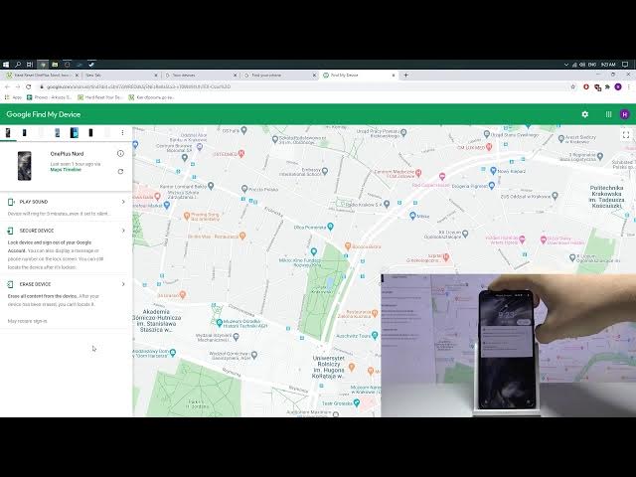This screenshot has width=636, height=477.
Task: Select the blue-screen device thumbnail in strip
Action: 74,132
